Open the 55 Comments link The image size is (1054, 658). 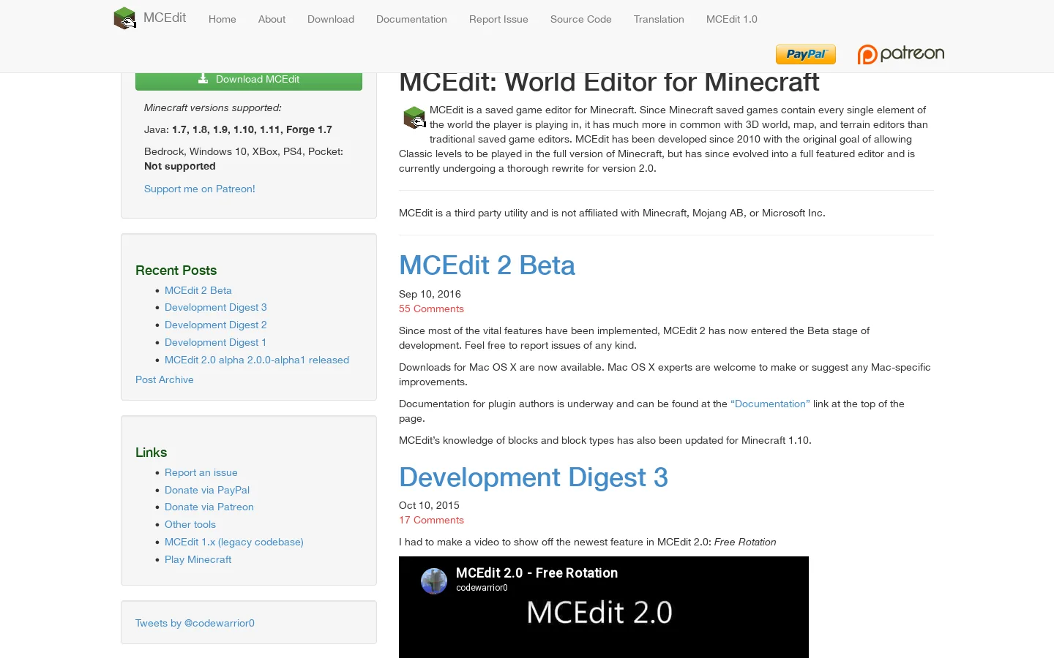pos(431,309)
